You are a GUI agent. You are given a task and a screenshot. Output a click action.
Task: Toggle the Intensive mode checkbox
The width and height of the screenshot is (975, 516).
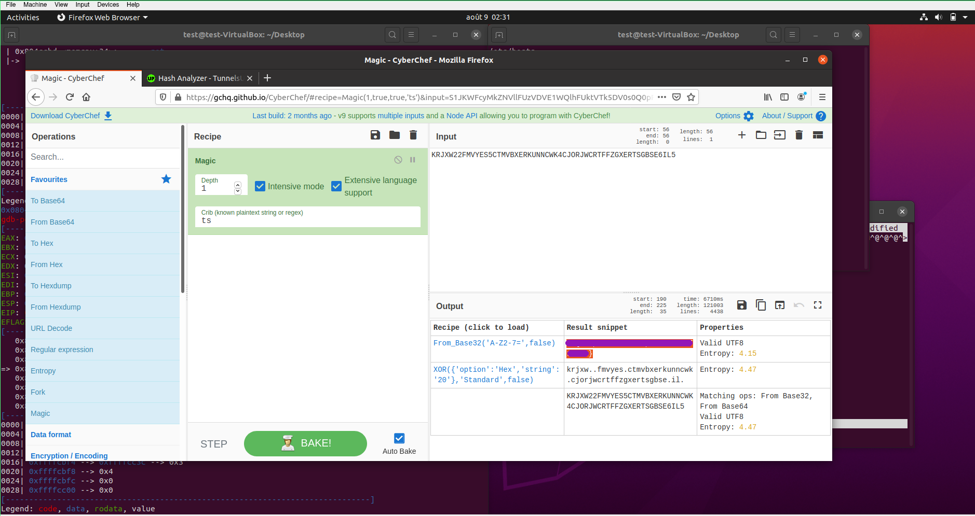[260, 187]
